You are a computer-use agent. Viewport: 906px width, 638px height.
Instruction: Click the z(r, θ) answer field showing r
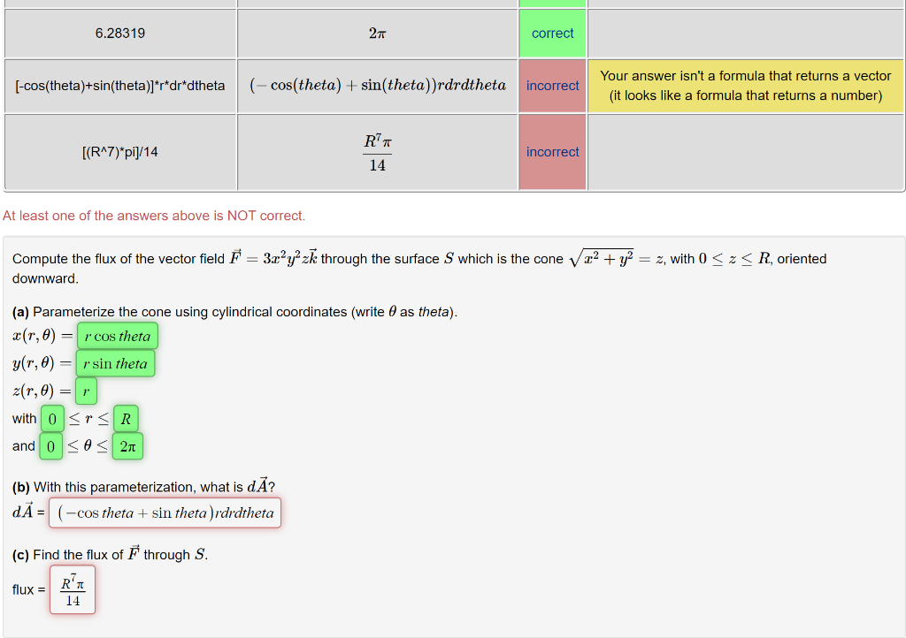pyautogui.click(x=85, y=391)
